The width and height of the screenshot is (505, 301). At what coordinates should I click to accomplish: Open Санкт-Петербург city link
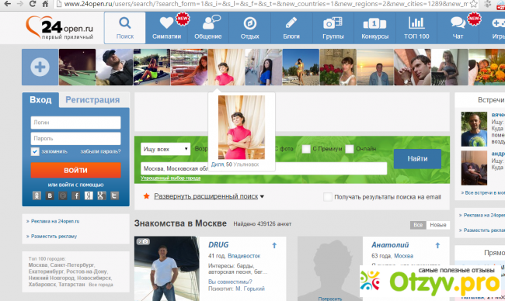click(72, 265)
